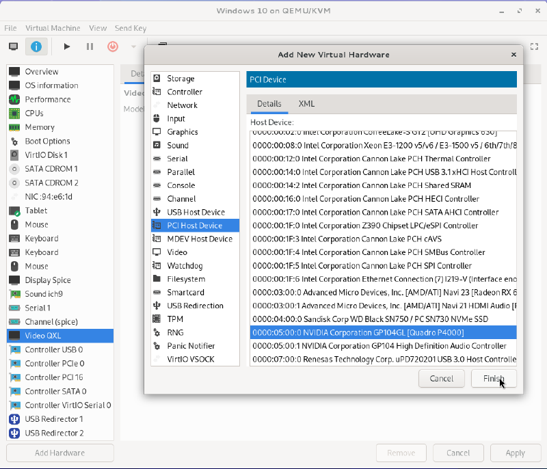Select Channel hardware type

pyautogui.click(x=196, y=199)
